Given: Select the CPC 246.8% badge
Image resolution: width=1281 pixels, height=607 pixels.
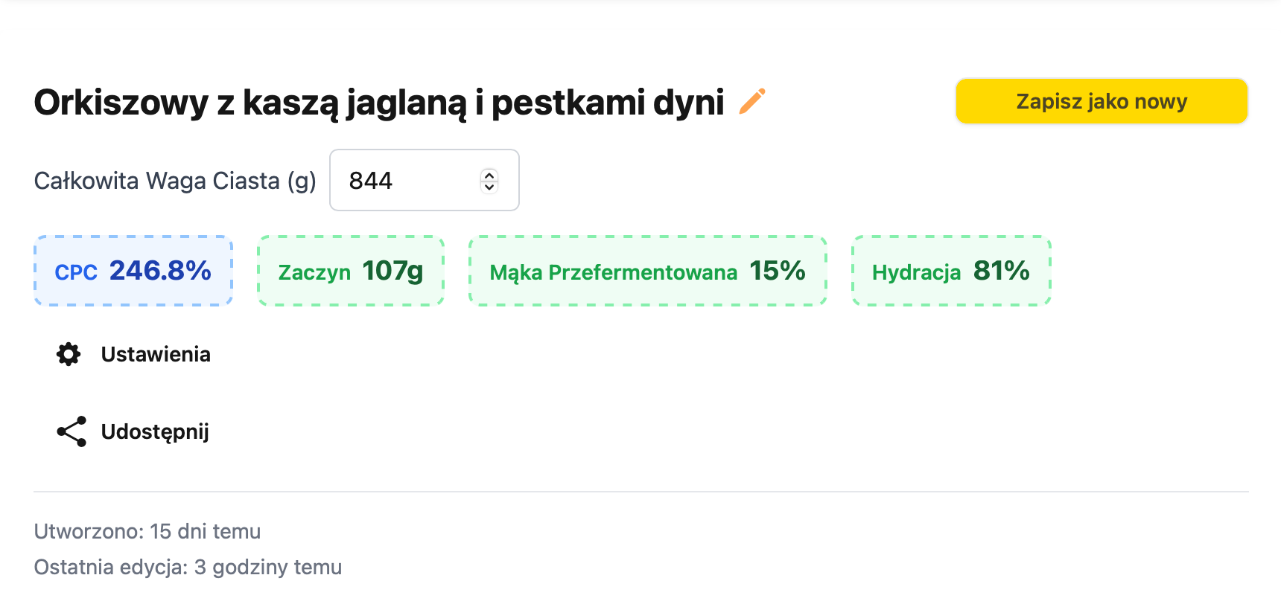Looking at the screenshot, I should [133, 271].
